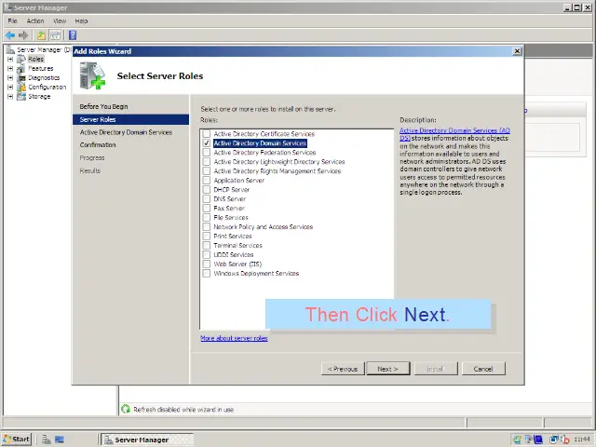Check the Terminal Services role
The image size is (596, 447).
click(x=207, y=246)
